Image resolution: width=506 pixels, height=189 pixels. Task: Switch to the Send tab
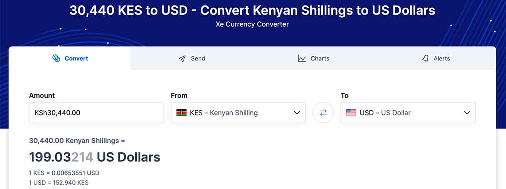click(x=192, y=58)
